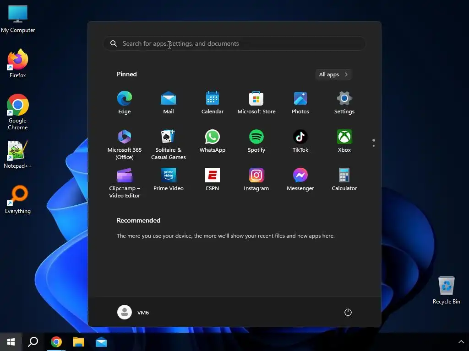Image resolution: width=469 pixels, height=351 pixels.
Task: Launch Calendar from the Start menu
Action: (213, 103)
